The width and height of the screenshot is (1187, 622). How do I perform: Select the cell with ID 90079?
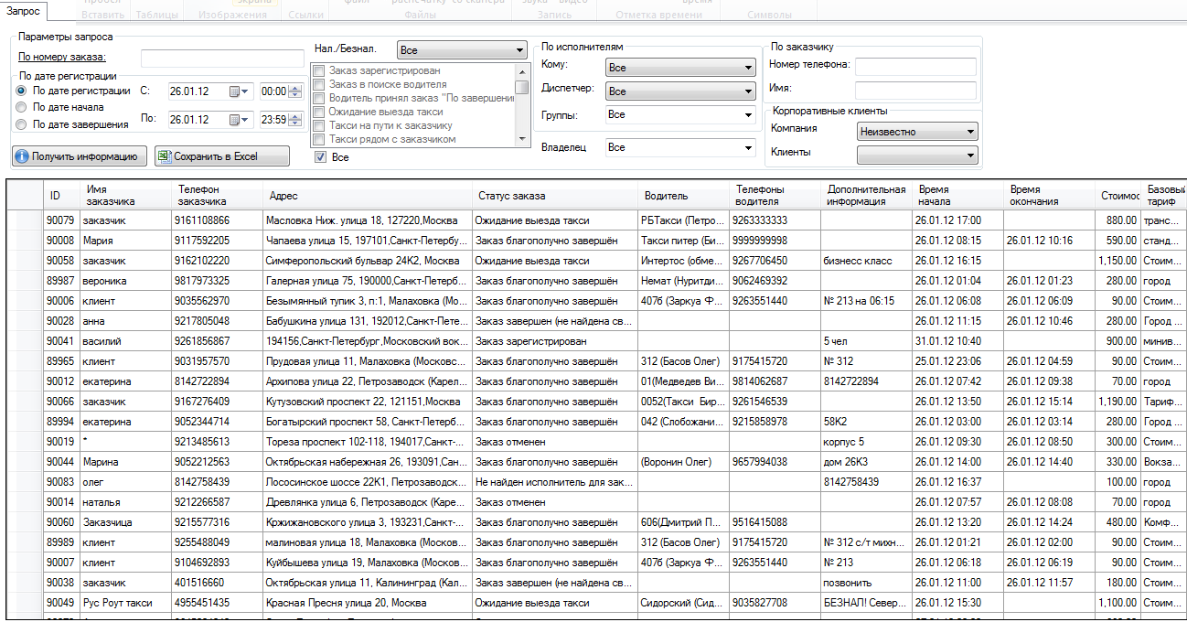click(61, 220)
